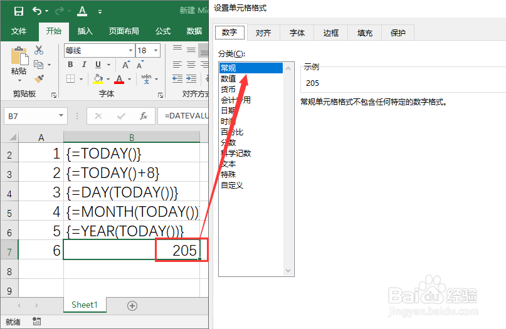This screenshot has width=506, height=329.
Task: Select cell B7 showing 205
Action: coord(132,249)
